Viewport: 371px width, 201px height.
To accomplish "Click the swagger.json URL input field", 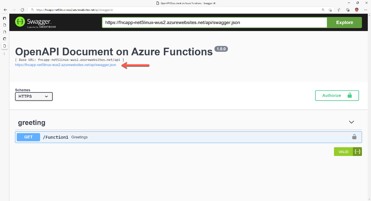I will 214,23.
